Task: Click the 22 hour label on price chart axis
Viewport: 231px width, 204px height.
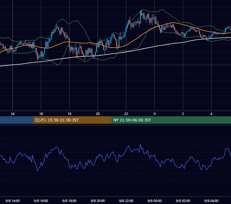Action: (126, 114)
